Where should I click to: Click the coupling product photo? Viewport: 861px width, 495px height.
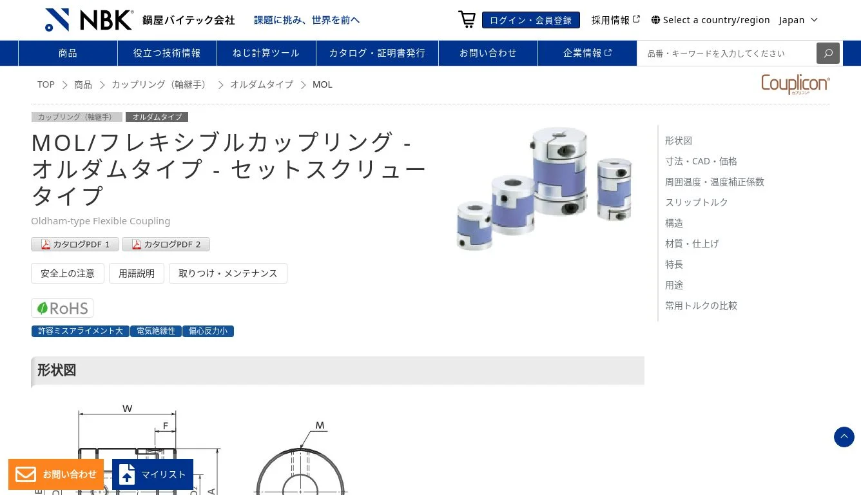click(x=545, y=188)
